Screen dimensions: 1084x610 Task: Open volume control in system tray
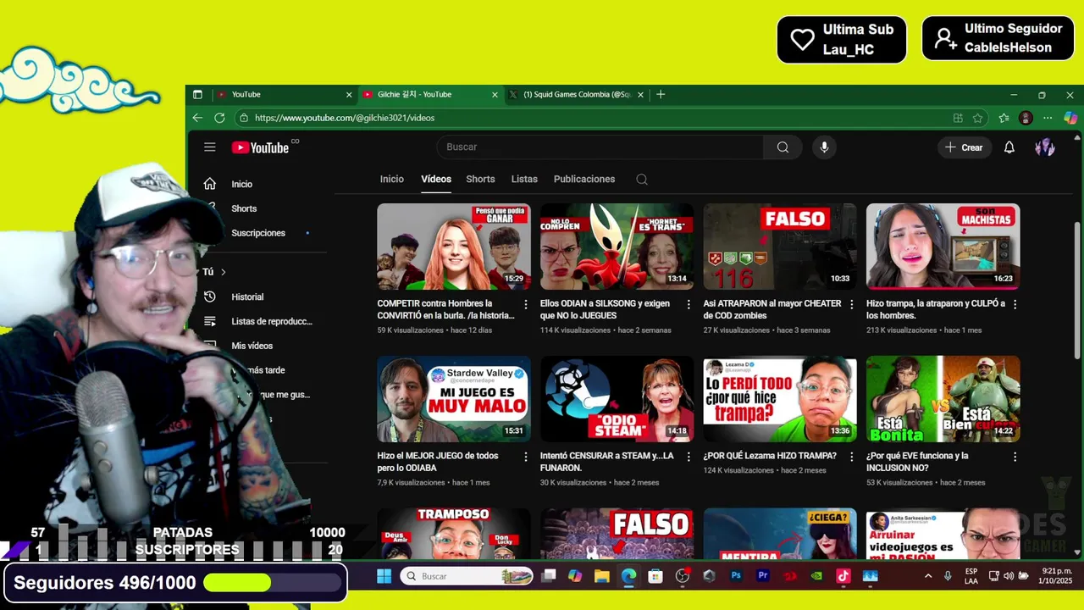[1008, 576]
